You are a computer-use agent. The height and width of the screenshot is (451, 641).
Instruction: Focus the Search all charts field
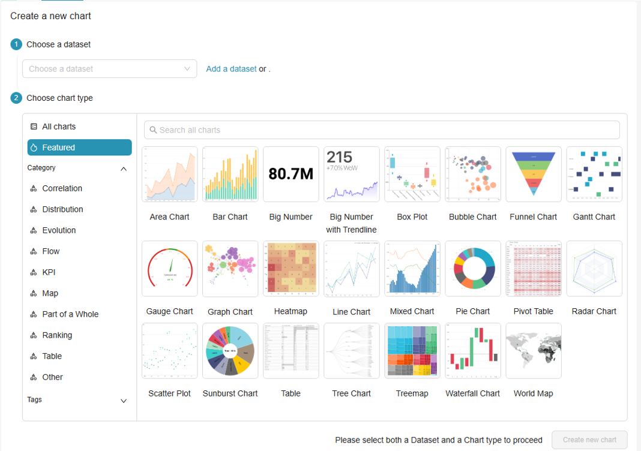(382, 130)
